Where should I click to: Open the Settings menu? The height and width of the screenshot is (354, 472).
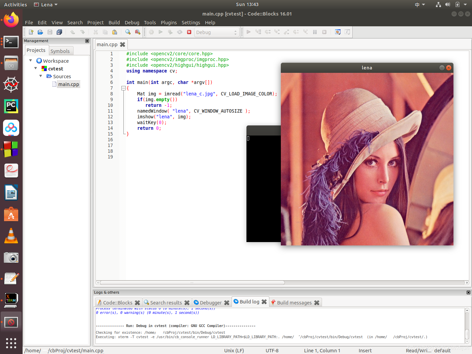191,23
